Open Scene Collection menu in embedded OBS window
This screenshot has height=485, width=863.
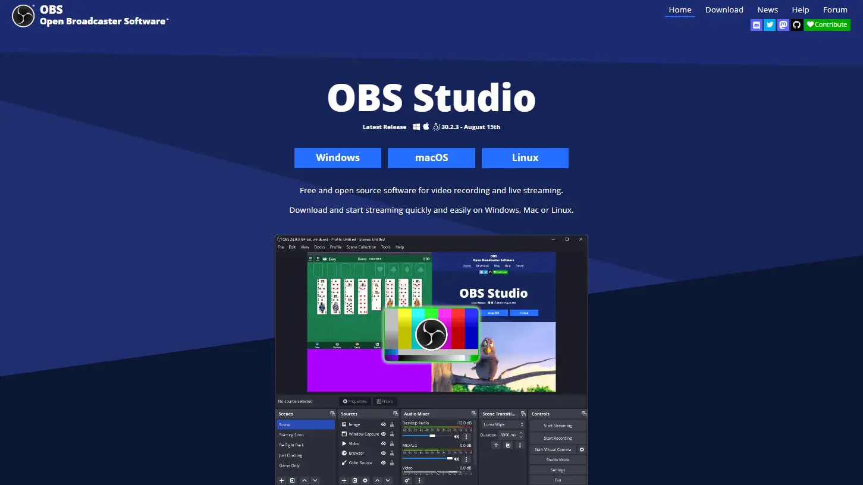click(362, 247)
